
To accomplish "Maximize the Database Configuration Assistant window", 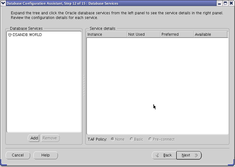I will click(x=225, y=3).
